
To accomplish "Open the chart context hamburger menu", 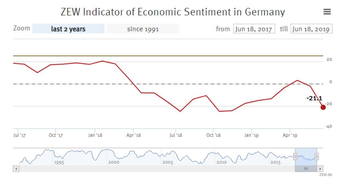I will tap(327, 12).
